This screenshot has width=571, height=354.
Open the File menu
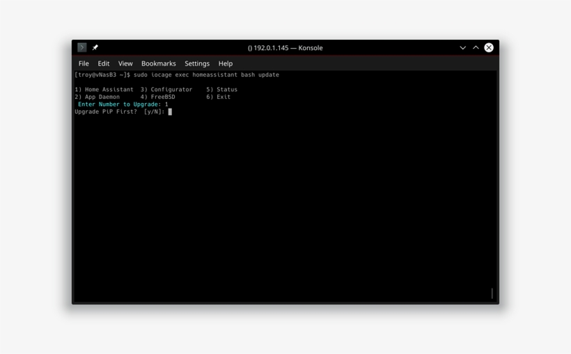[84, 63]
